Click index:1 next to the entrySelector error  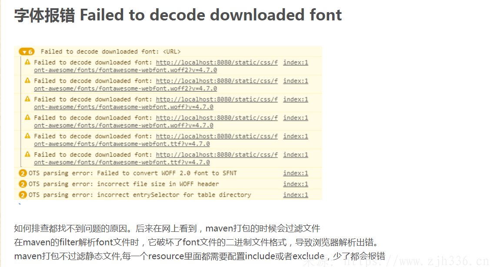(x=296, y=195)
